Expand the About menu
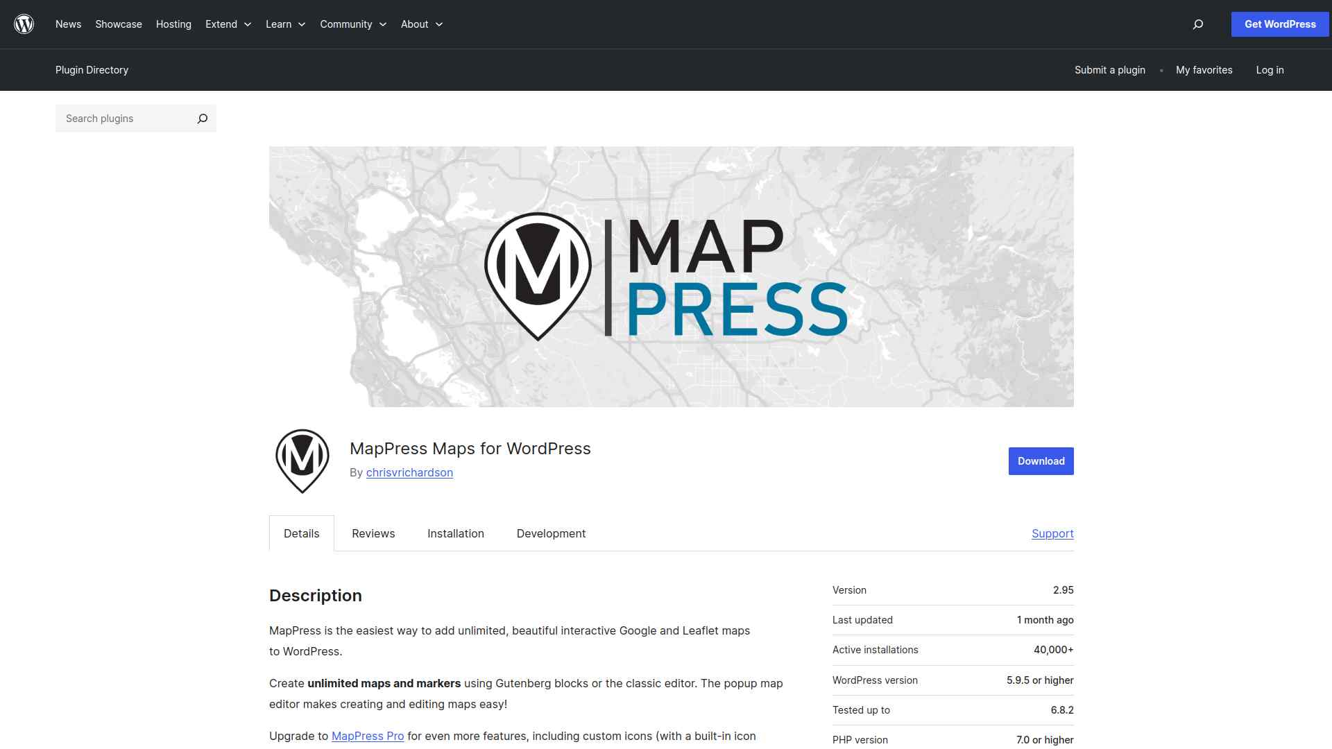The height and width of the screenshot is (749, 1332). tap(422, 24)
